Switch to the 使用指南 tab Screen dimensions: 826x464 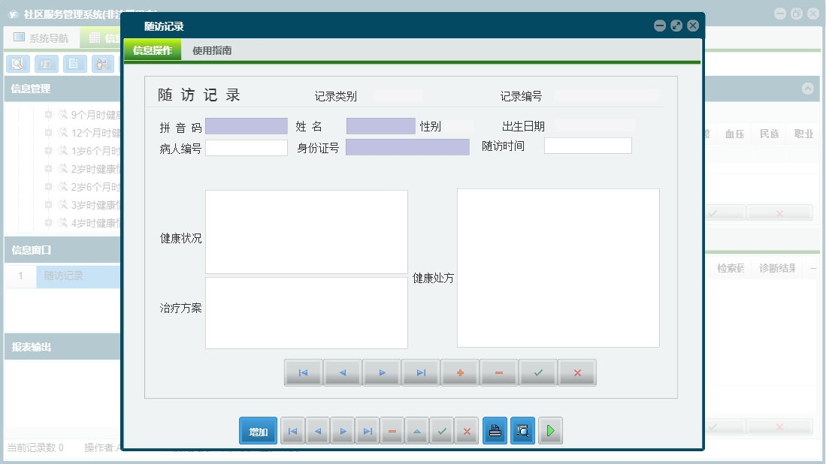[x=212, y=50]
